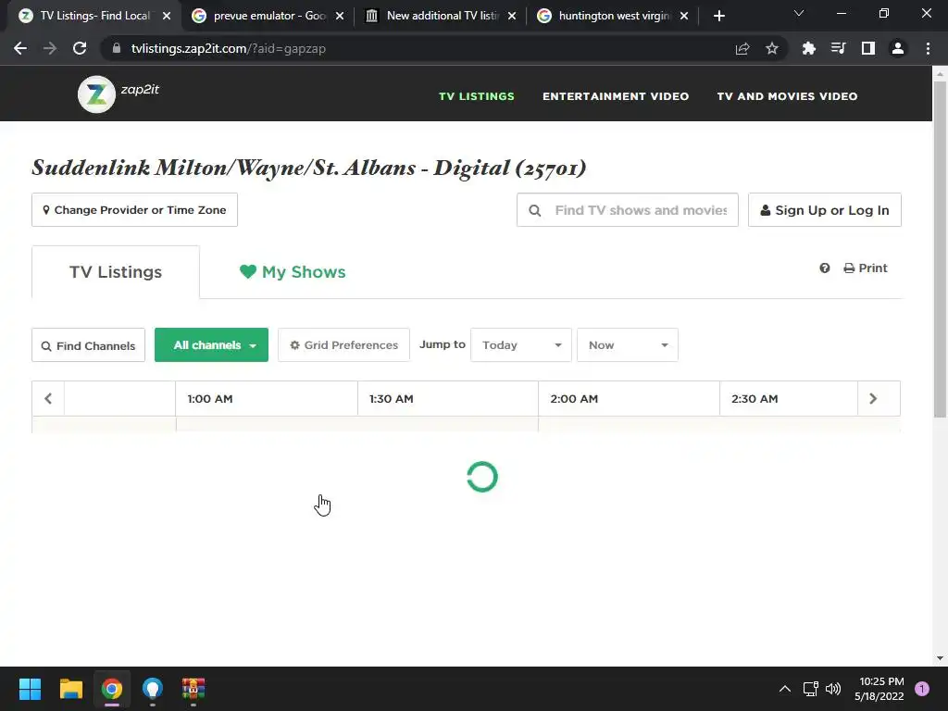Reload the page
The image size is (948, 711).
[x=80, y=48]
